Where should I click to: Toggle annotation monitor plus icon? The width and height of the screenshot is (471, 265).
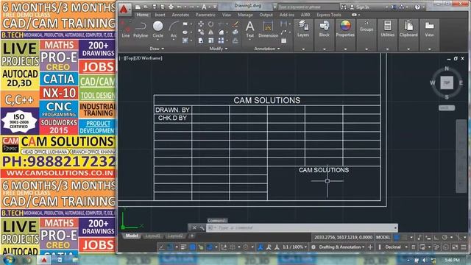[370, 247]
